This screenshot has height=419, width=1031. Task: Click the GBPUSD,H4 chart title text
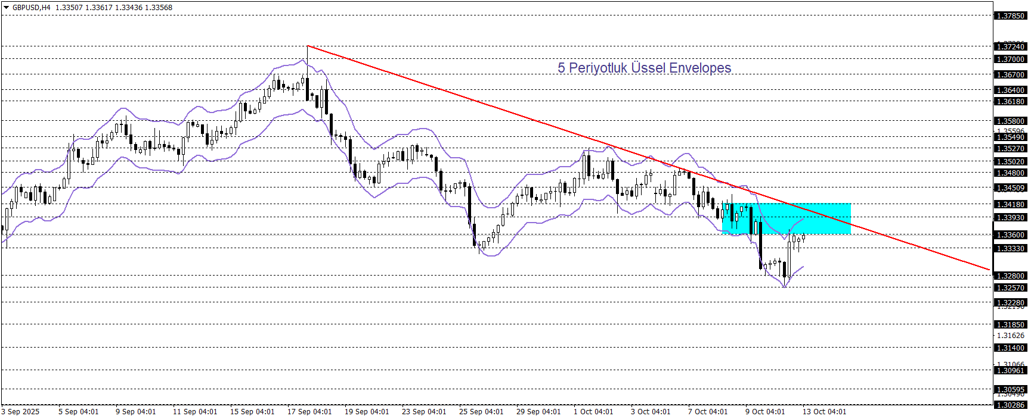pyautogui.click(x=31, y=8)
